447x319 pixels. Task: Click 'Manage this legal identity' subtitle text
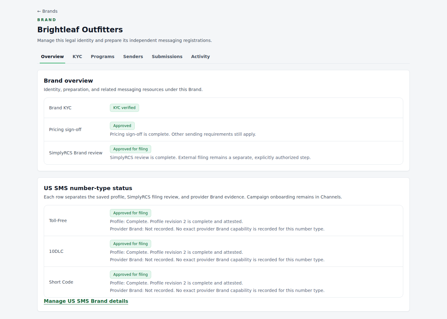click(124, 40)
